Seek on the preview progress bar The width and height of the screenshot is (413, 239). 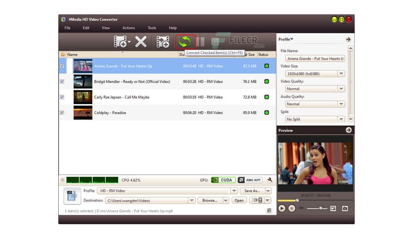pyautogui.click(x=315, y=200)
